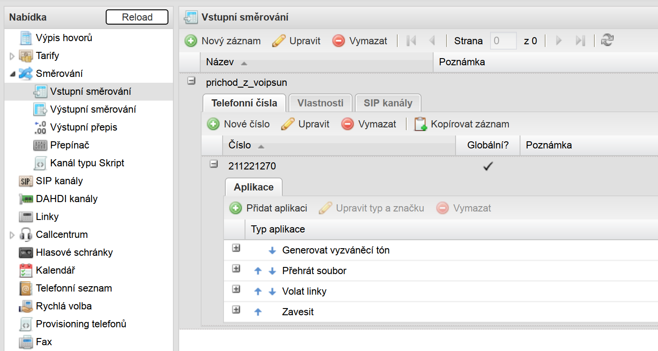Open Výstupní přepis menu item

click(84, 127)
